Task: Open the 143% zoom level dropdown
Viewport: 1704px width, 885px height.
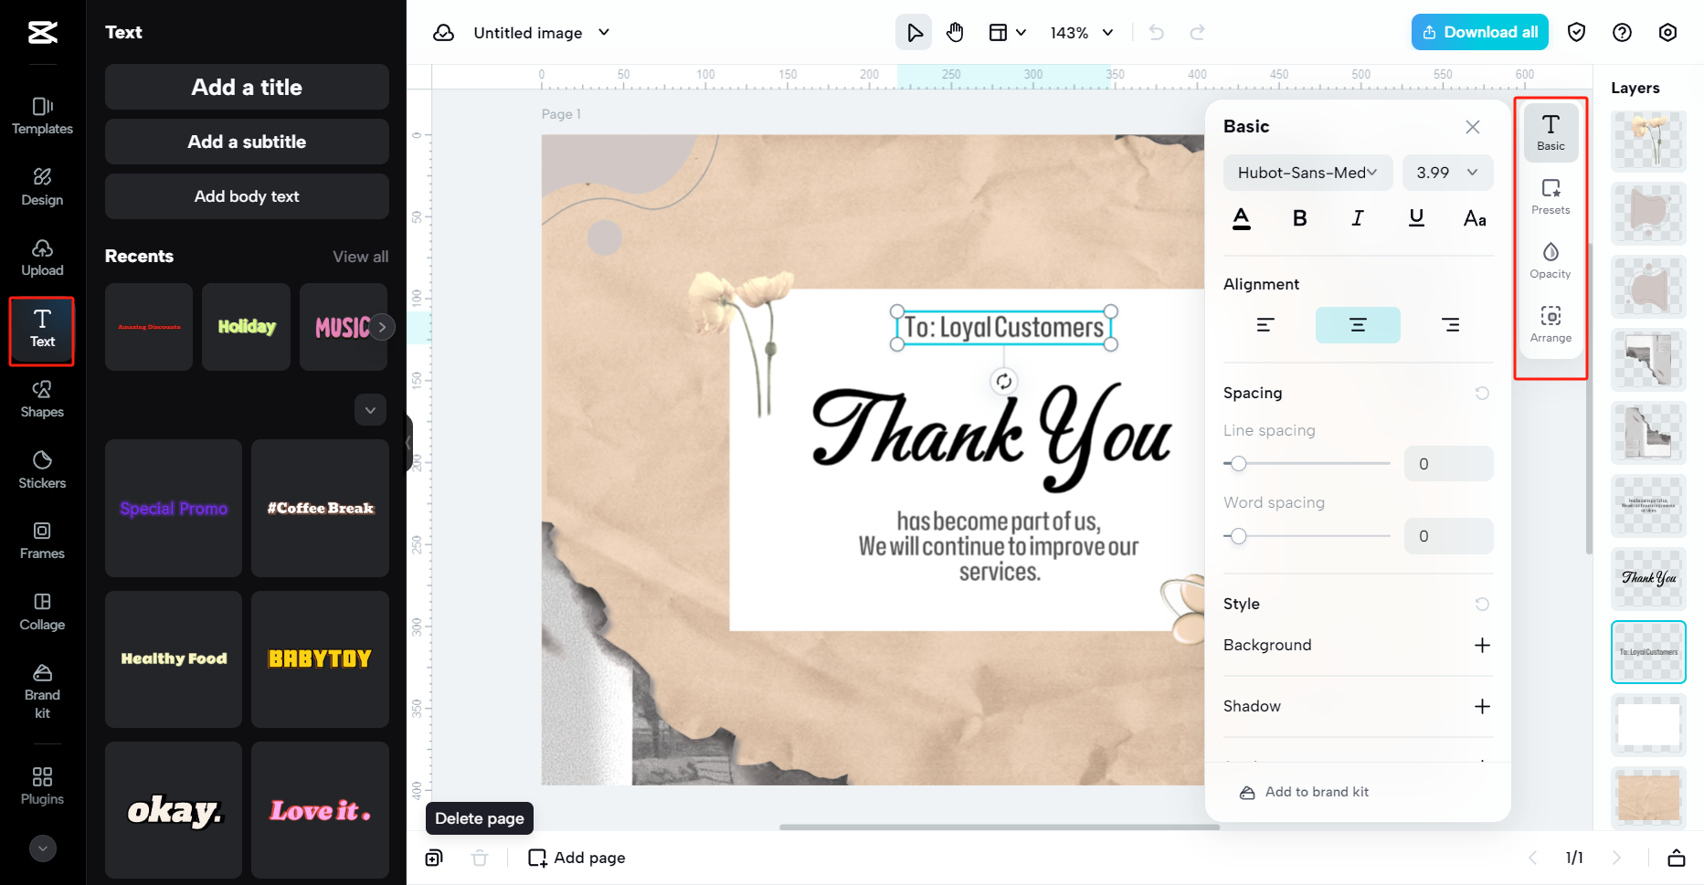Action: (x=1081, y=32)
